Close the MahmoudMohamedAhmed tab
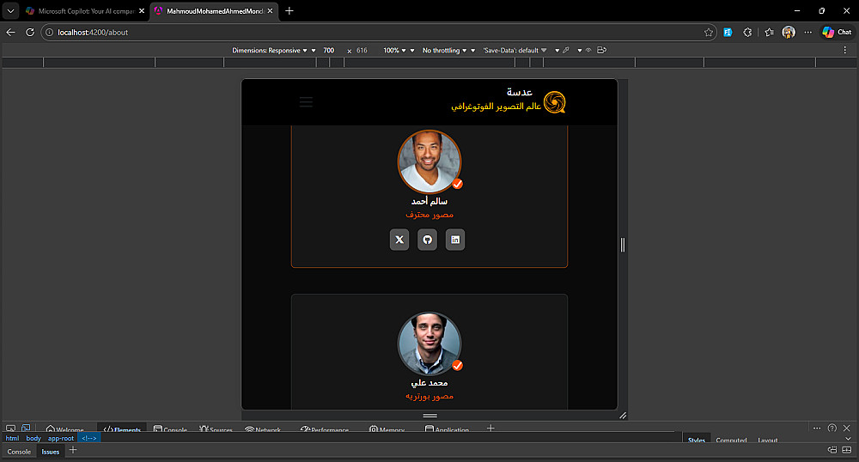 (x=270, y=11)
